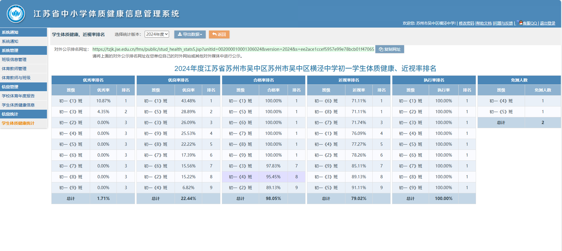562x251 pixels.
Task: Click the total excellence rate 1.71%
Action: tap(103, 199)
